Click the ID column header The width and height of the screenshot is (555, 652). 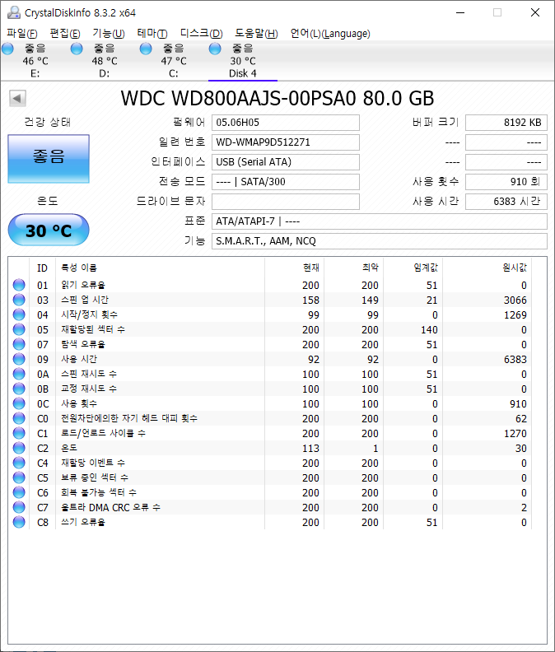click(43, 268)
